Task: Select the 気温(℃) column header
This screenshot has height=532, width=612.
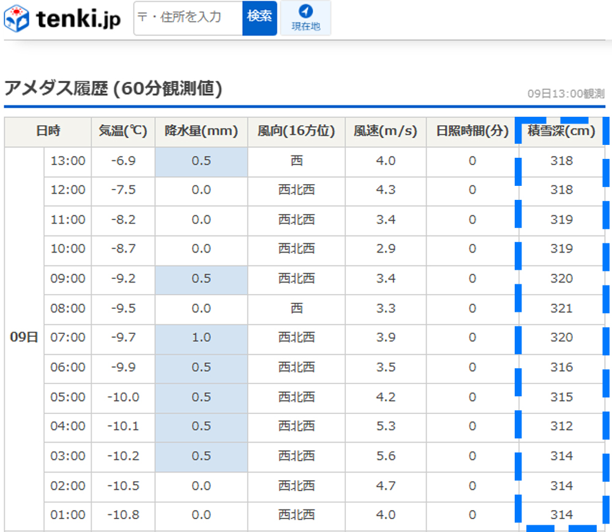Action: point(123,131)
